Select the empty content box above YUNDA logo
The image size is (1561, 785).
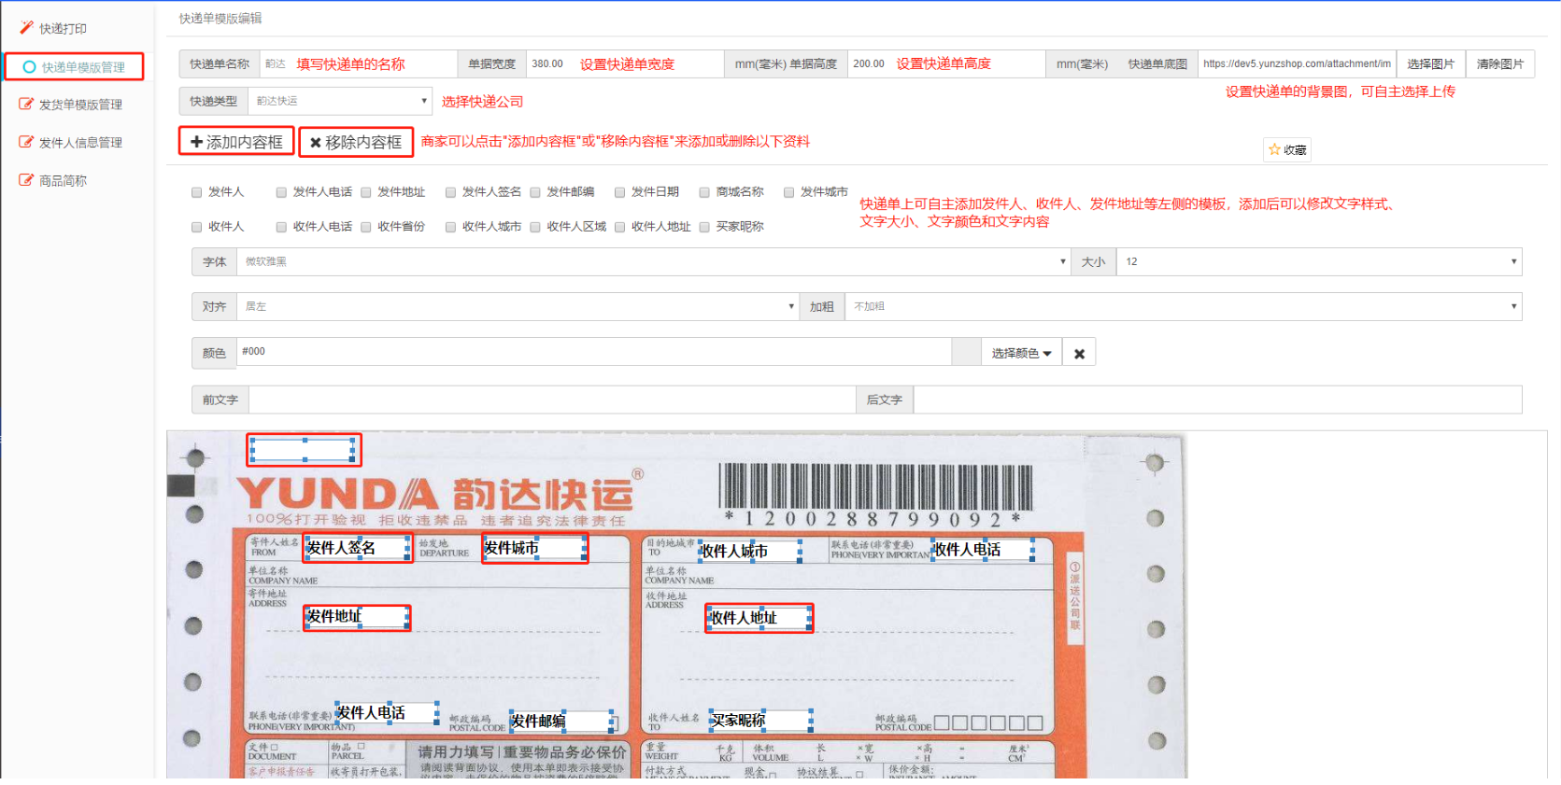point(304,450)
